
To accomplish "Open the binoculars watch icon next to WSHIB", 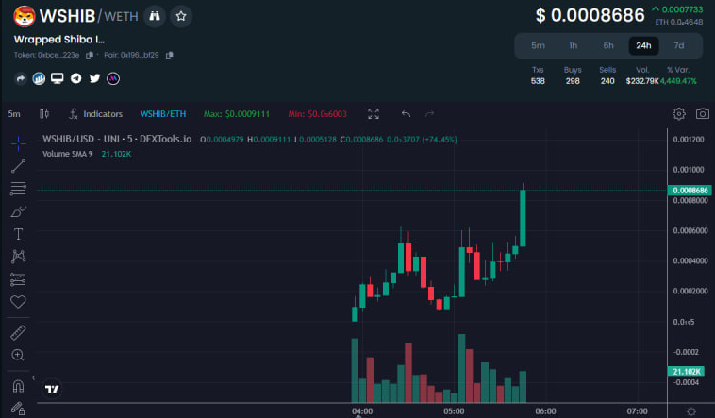I will coord(155,16).
